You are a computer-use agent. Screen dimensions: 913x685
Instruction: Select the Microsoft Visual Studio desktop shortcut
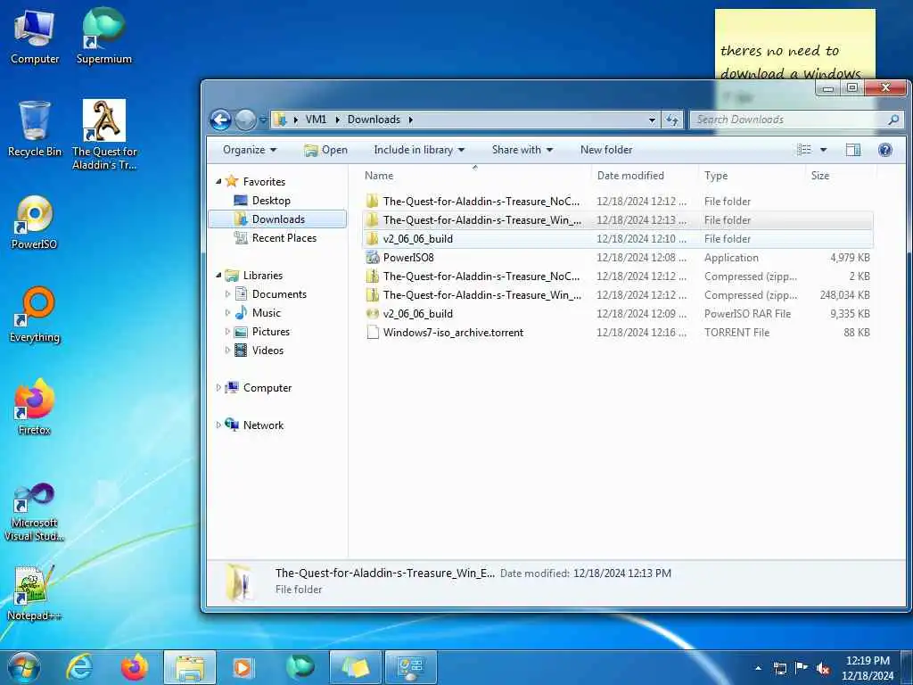tap(35, 513)
